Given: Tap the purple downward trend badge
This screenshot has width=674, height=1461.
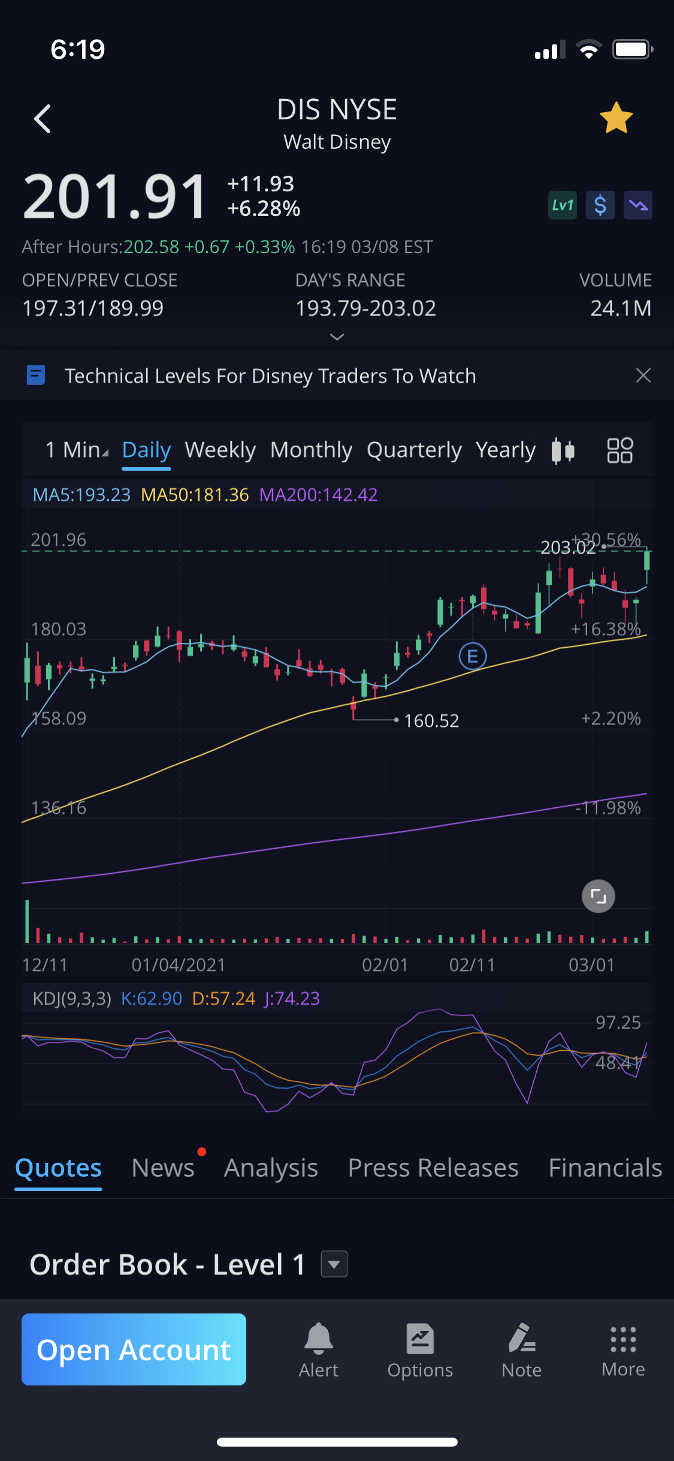Looking at the screenshot, I should 637,206.
